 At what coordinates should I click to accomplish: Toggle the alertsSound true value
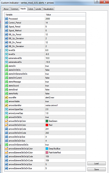click(x=47, y=86)
